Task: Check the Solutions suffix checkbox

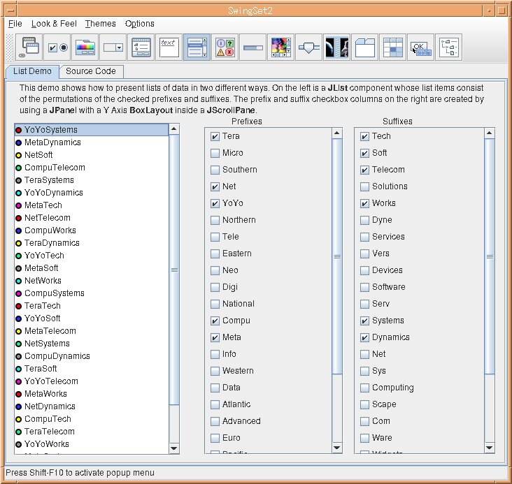Action: point(364,186)
